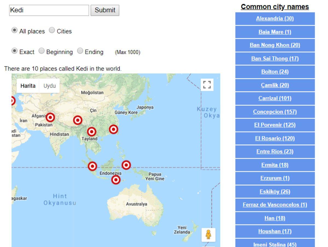This screenshot has height=247, width=328.
Task: Switch map to Harita view
Action: tap(28, 86)
